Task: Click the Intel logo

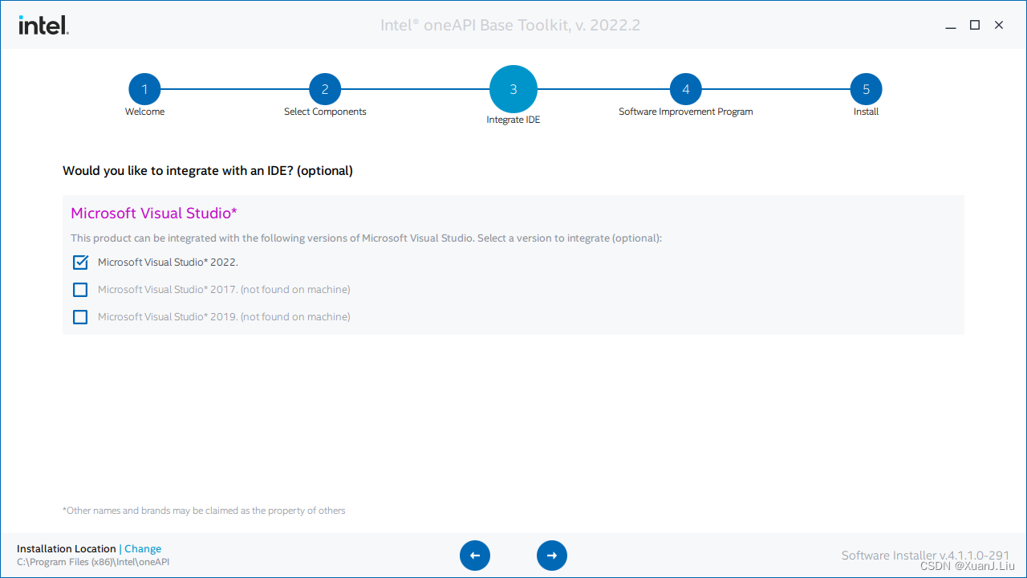Action: (x=43, y=25)
